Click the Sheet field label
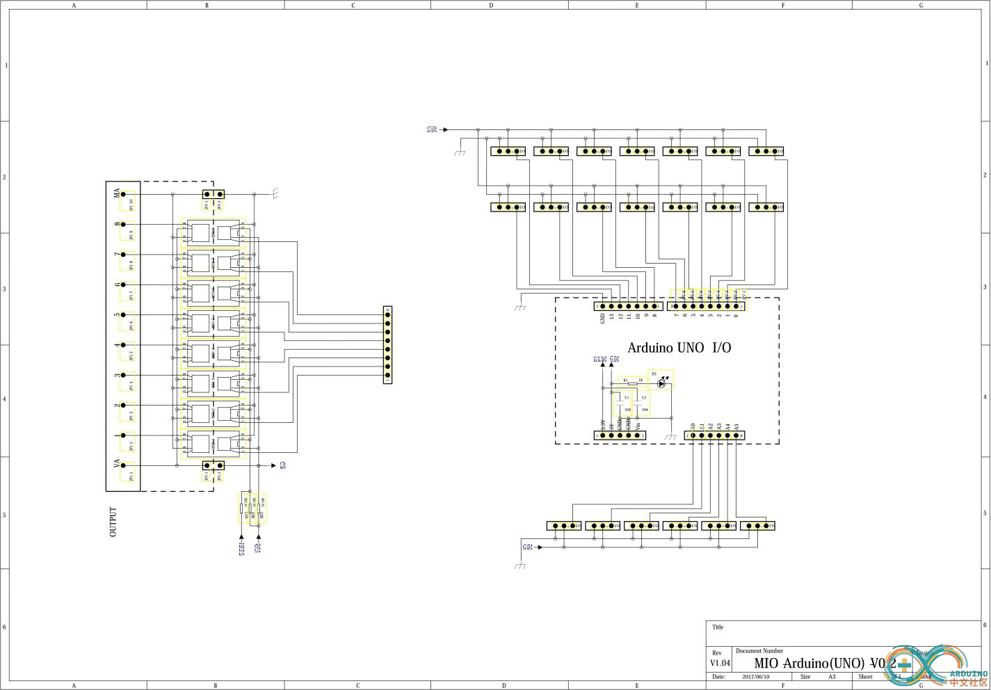 (x=865, y=676)
